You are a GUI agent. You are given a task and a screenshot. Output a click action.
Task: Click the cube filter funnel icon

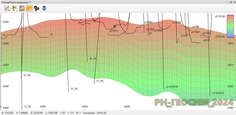[44, 8]
